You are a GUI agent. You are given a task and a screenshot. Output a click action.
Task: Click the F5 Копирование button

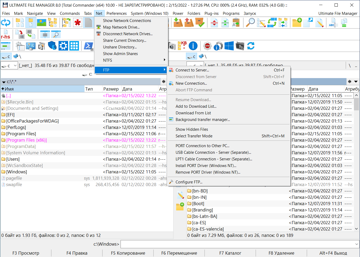[x=128, y=253]
